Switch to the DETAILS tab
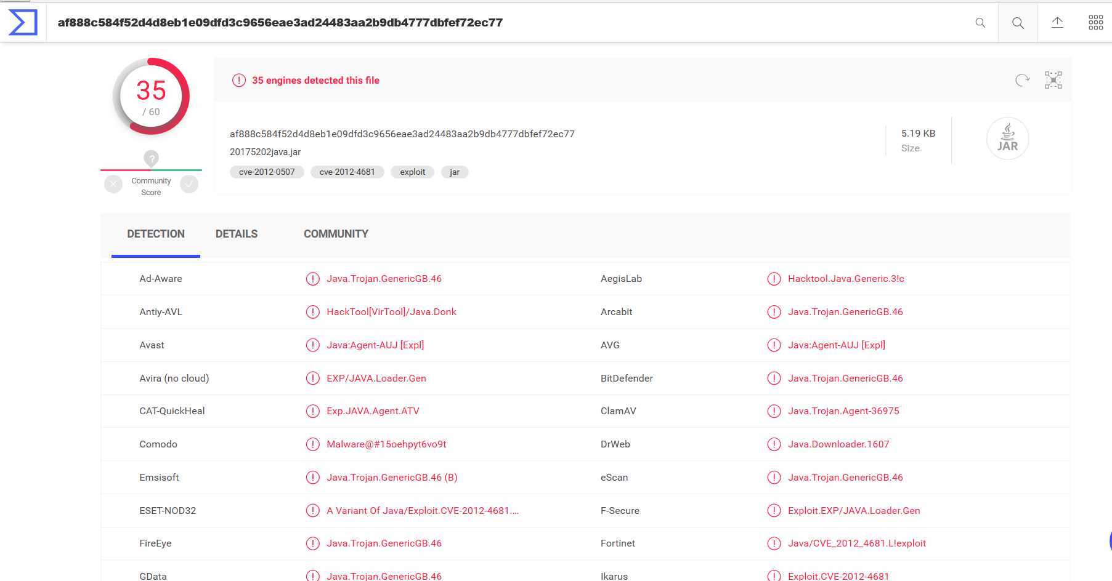The image size is (1112, 581). coord(237,234)
